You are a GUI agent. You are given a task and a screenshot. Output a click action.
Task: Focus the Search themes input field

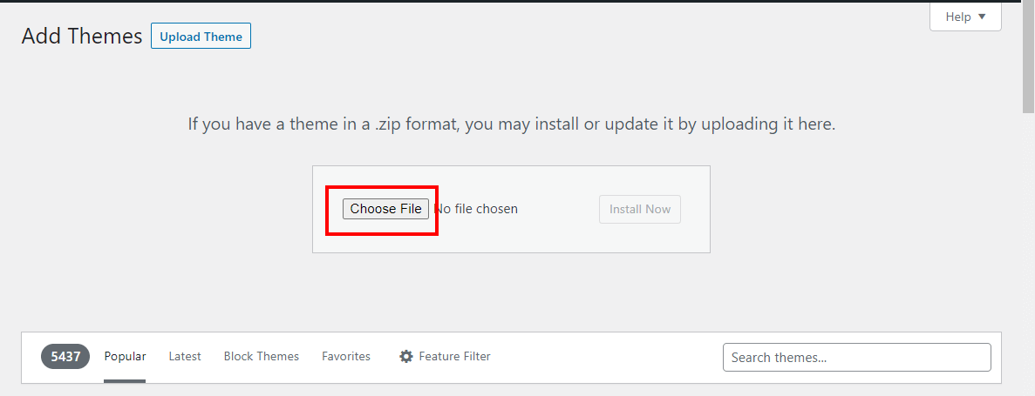pos(856,358)
